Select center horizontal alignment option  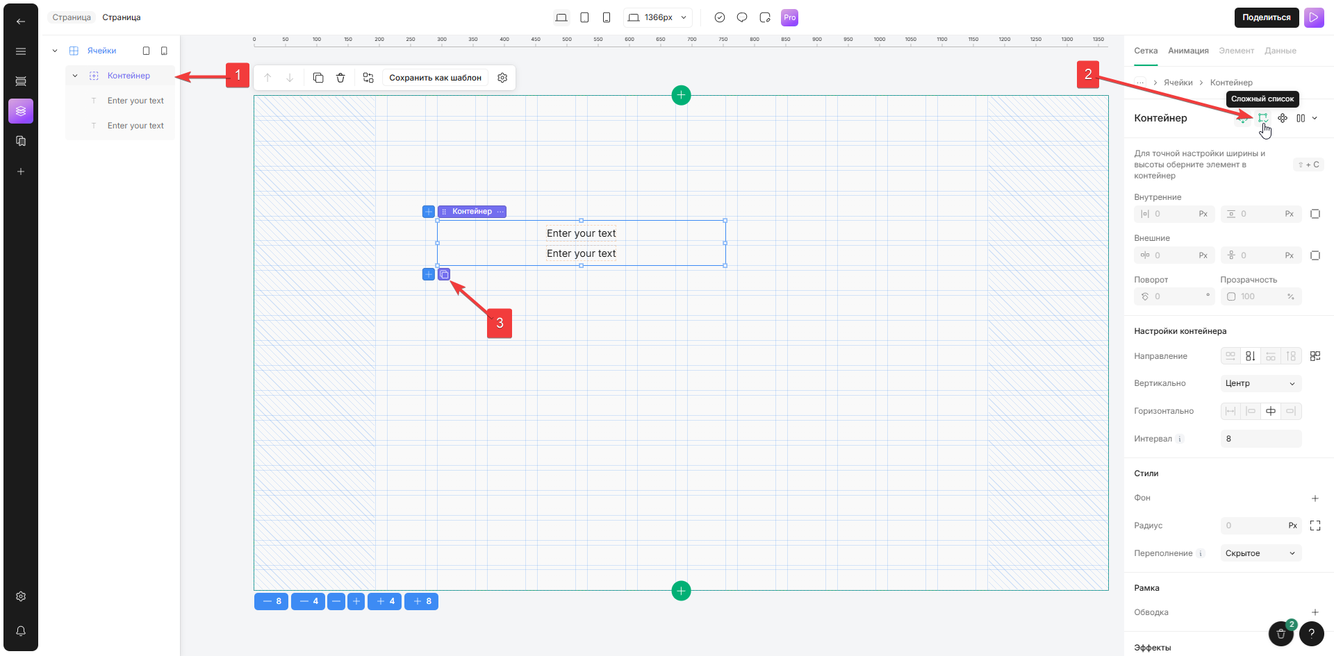(1271, 411)
